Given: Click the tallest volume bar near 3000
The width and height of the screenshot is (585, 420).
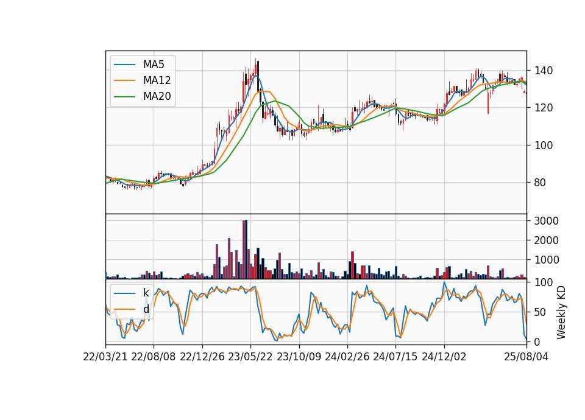Looking at the screenshot, I should pos(246,250).
